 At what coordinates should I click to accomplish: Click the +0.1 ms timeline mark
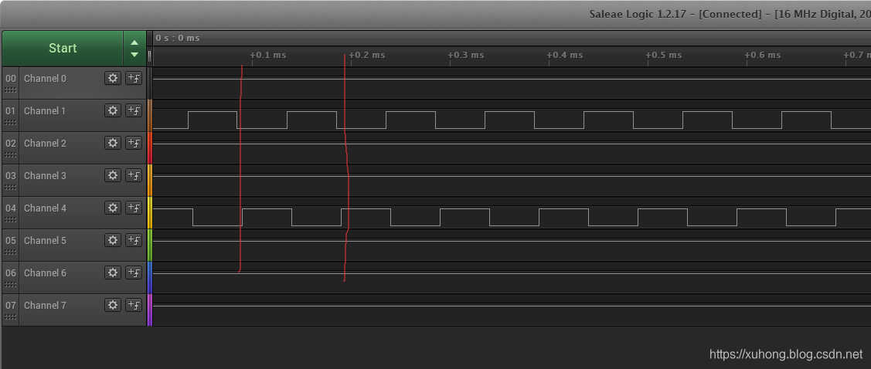(267, 55)
